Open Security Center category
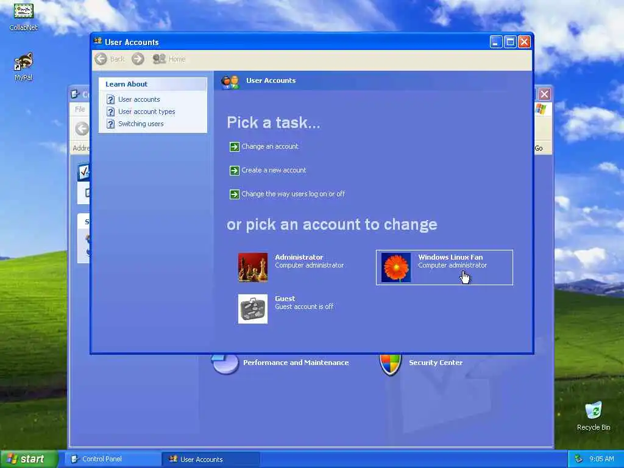624x468 pixels. click(x=436, y=363)
